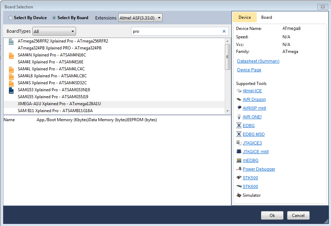
Task: Open the AVR Dragon link
Action: (254, 100)
